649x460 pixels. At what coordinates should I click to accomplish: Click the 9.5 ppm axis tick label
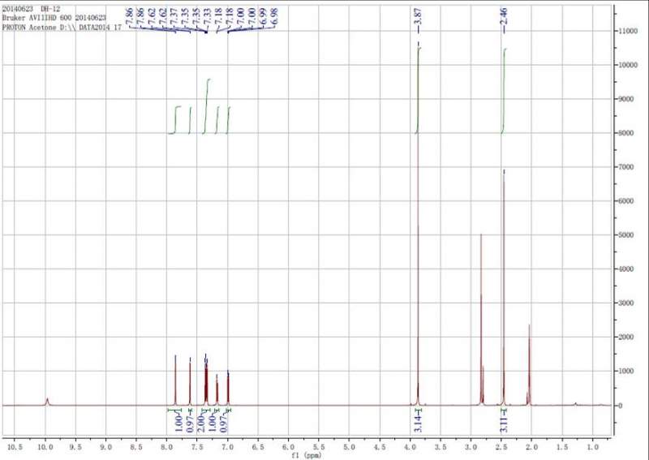[75, 447]
